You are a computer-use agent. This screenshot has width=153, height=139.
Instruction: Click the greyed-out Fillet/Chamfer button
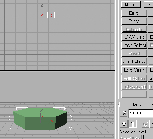coord(134,87)
